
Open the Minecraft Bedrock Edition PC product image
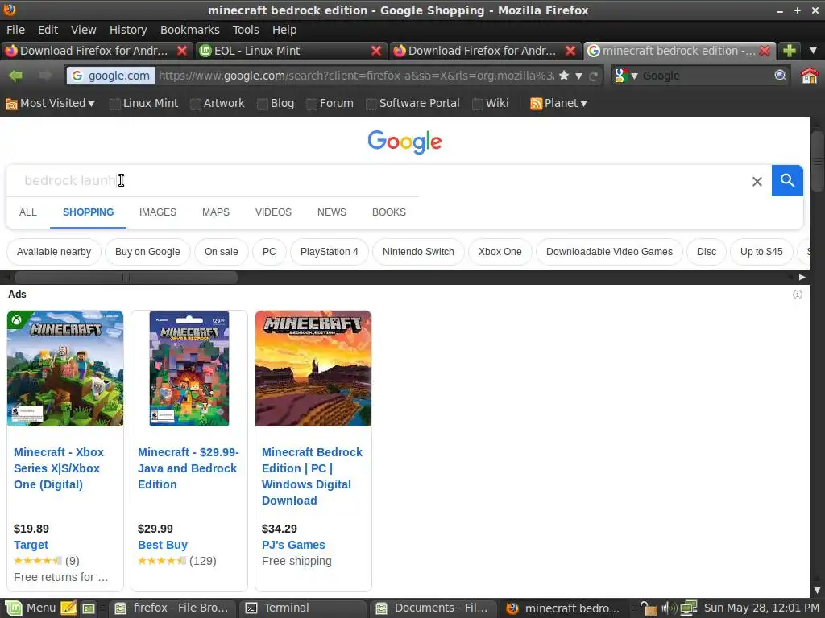tap(313, 369)
